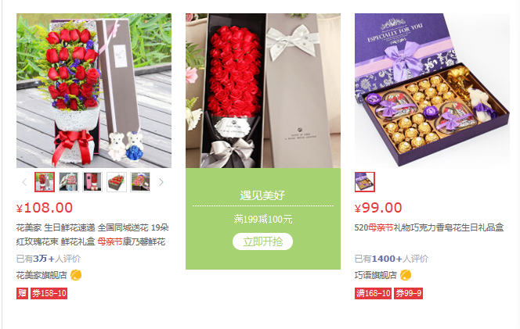Open the purple chocolate box product image

(432, 91)
